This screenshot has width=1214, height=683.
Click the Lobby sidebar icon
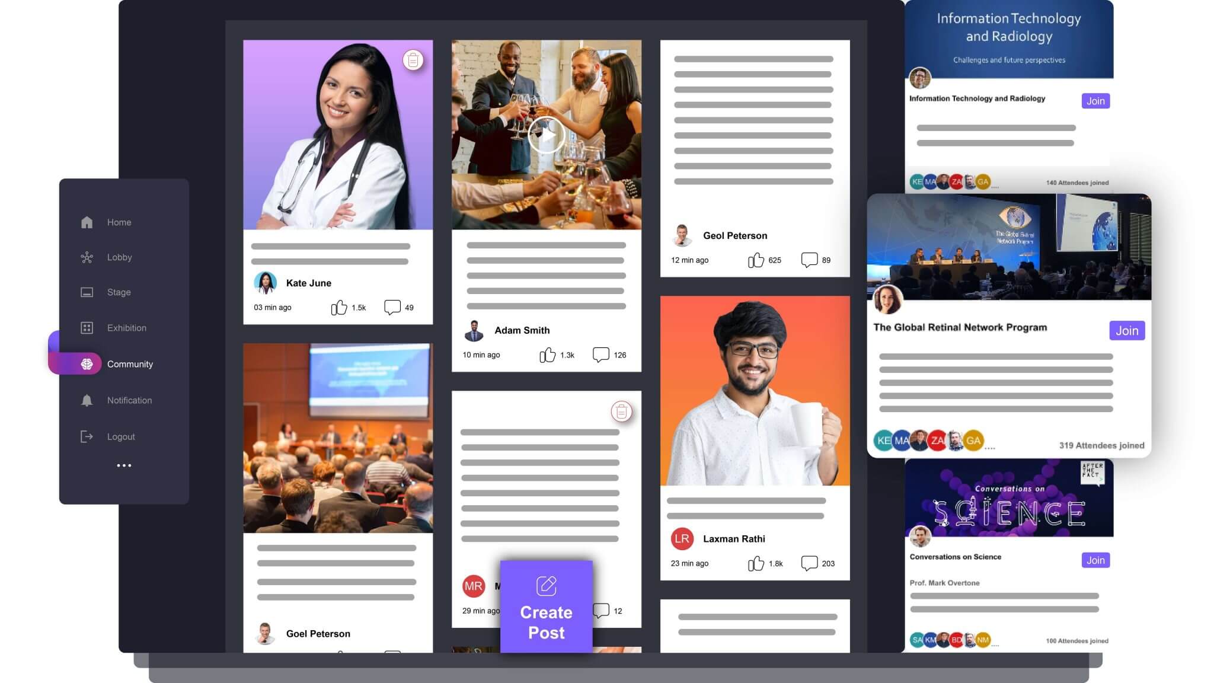tap(88, 257)
